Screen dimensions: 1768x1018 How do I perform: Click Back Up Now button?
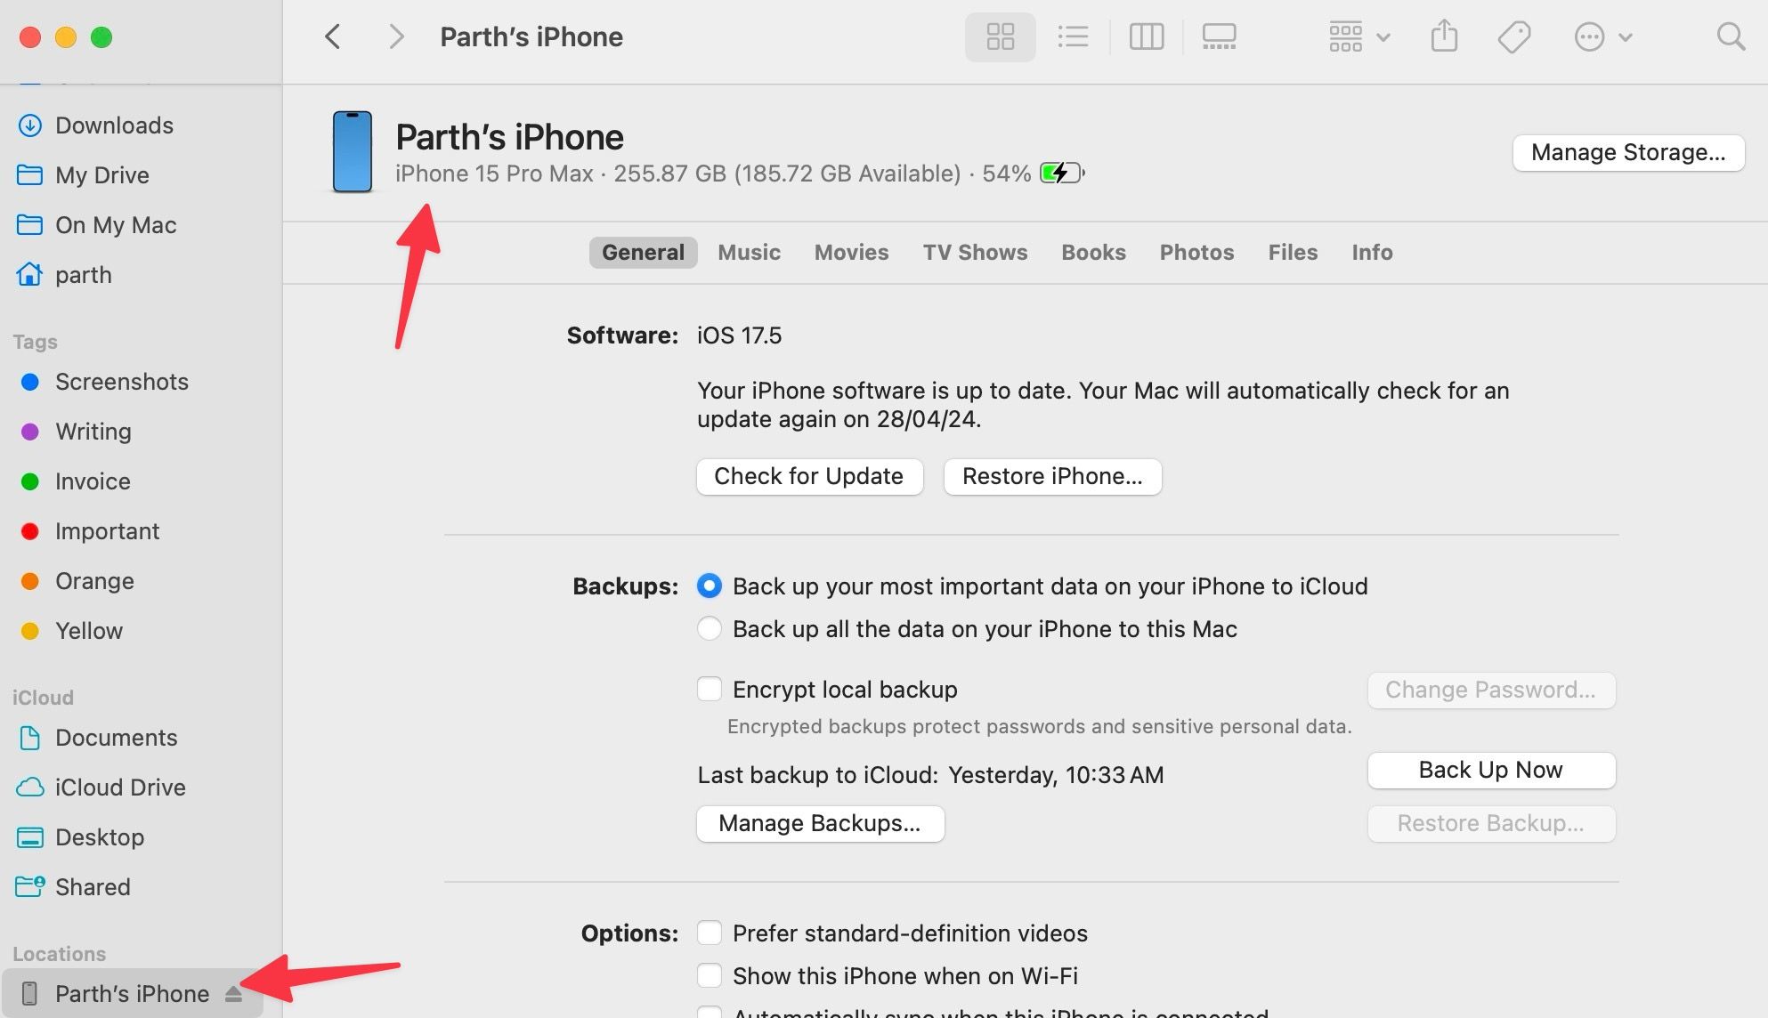(1491, 769)
